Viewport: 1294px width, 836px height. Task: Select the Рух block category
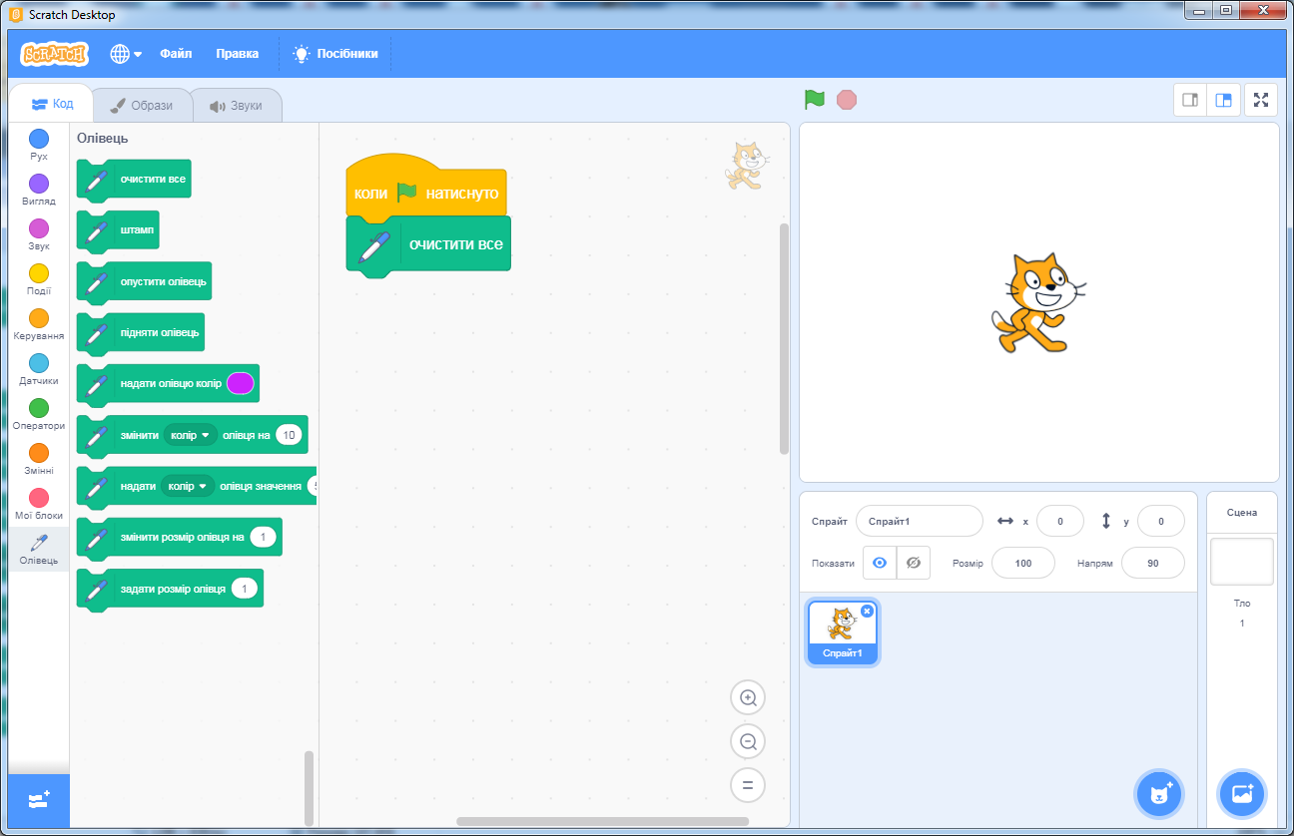pyautogui.click(x=39, y=146)
